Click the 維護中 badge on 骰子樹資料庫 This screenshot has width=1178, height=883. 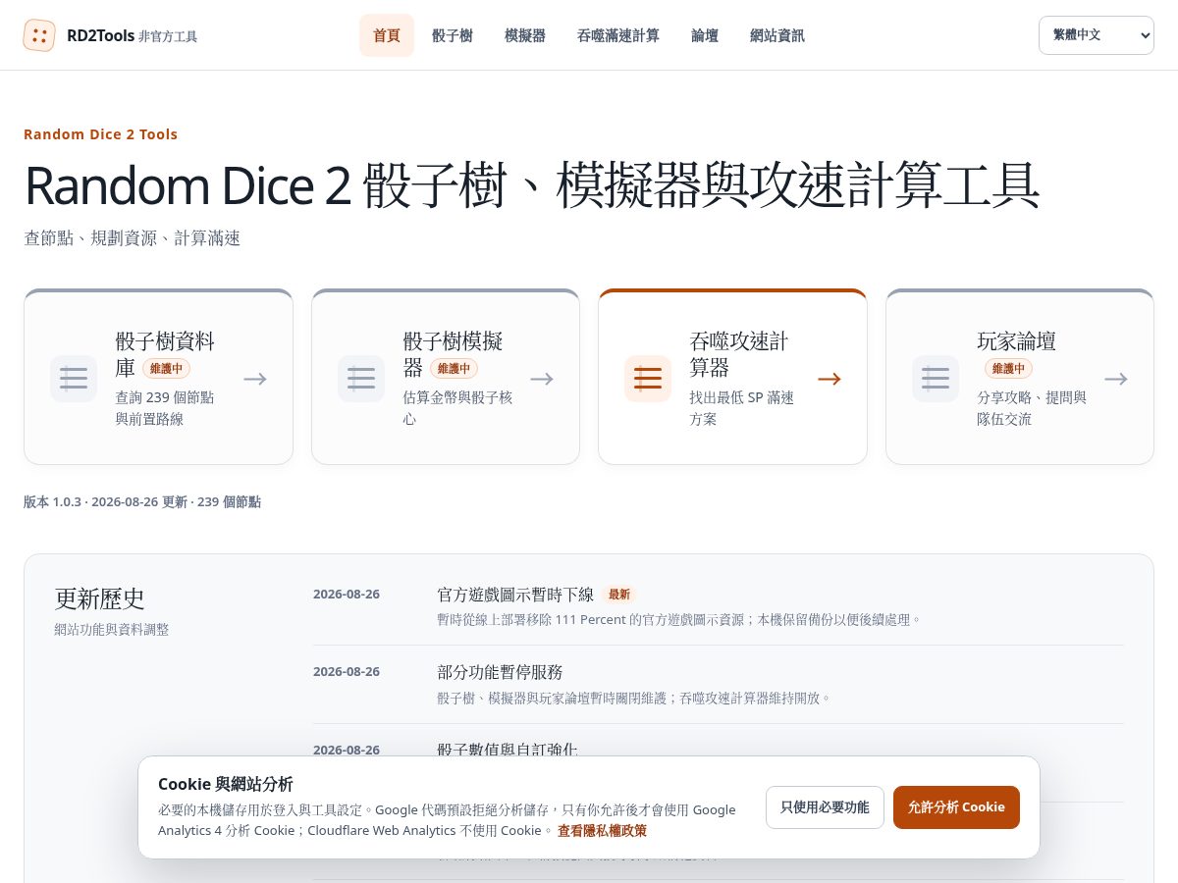click(166, 369)
